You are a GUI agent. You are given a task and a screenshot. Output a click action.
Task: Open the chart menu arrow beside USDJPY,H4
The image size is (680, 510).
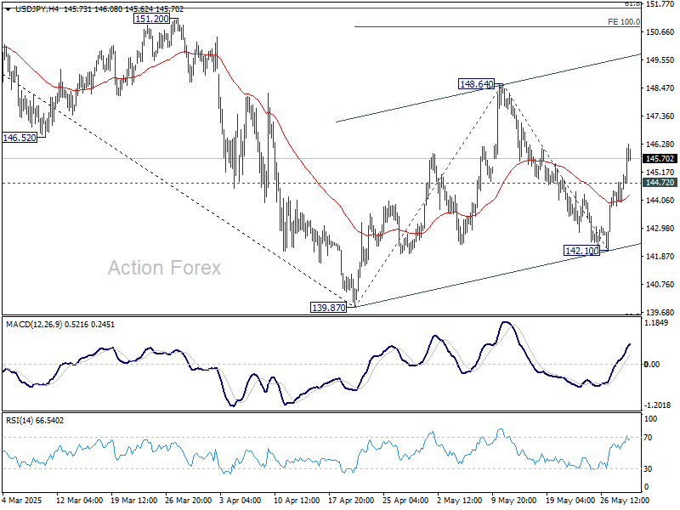tap(8, 9)
